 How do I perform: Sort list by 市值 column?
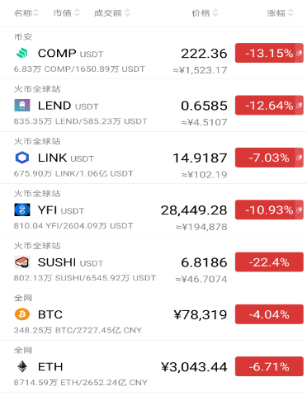point(66,12)
